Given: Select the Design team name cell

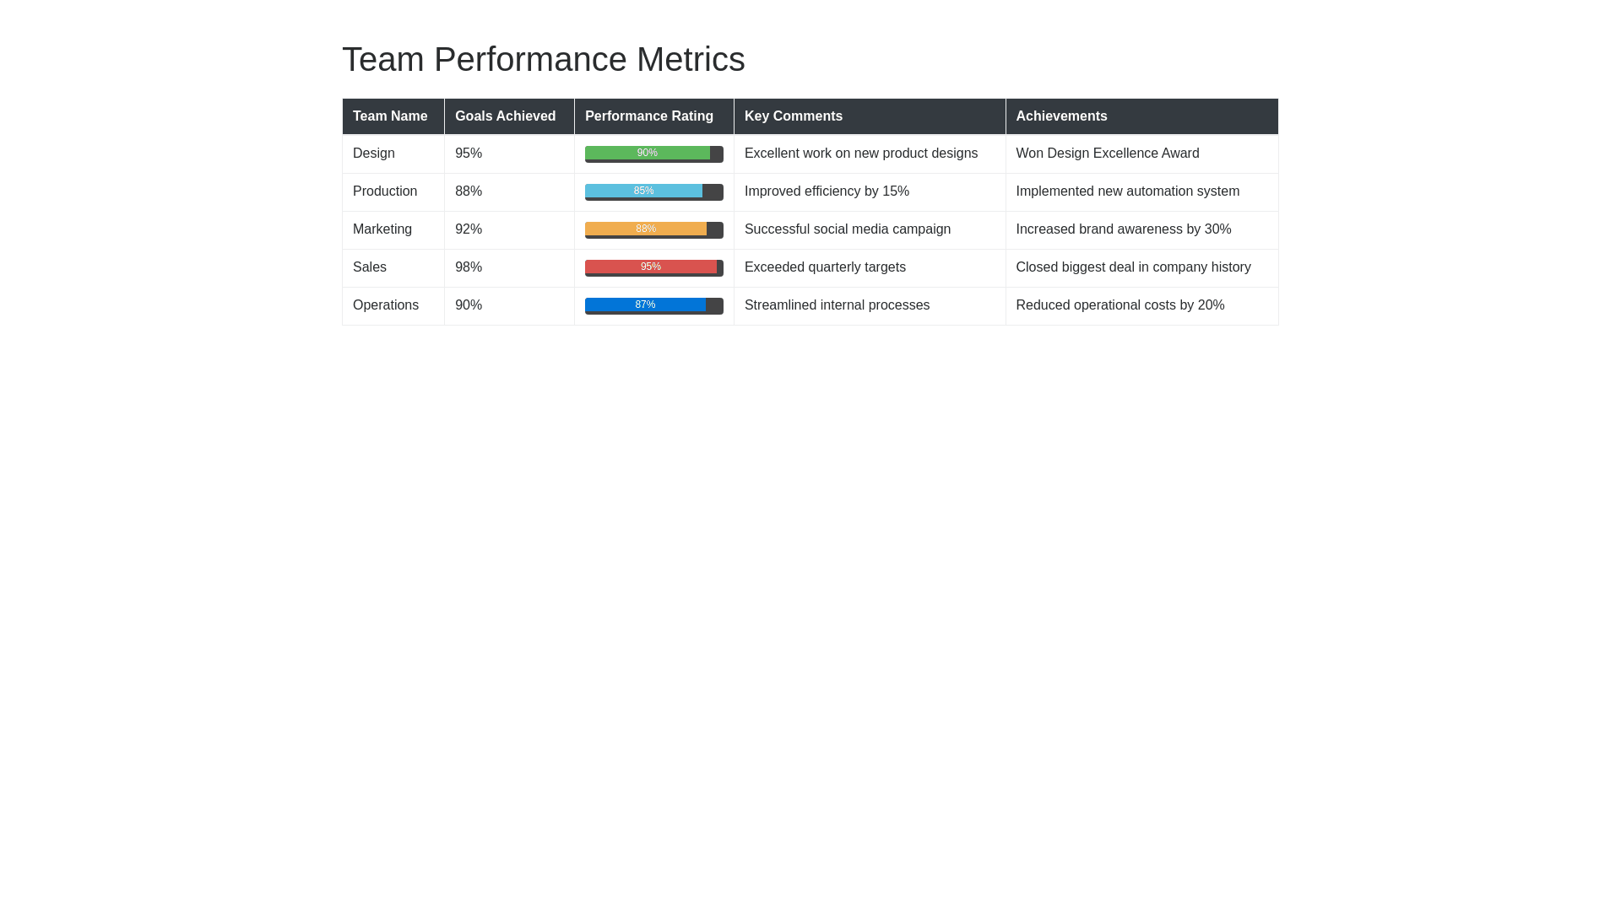Looking at the screenshot, I should coord(374,154).
